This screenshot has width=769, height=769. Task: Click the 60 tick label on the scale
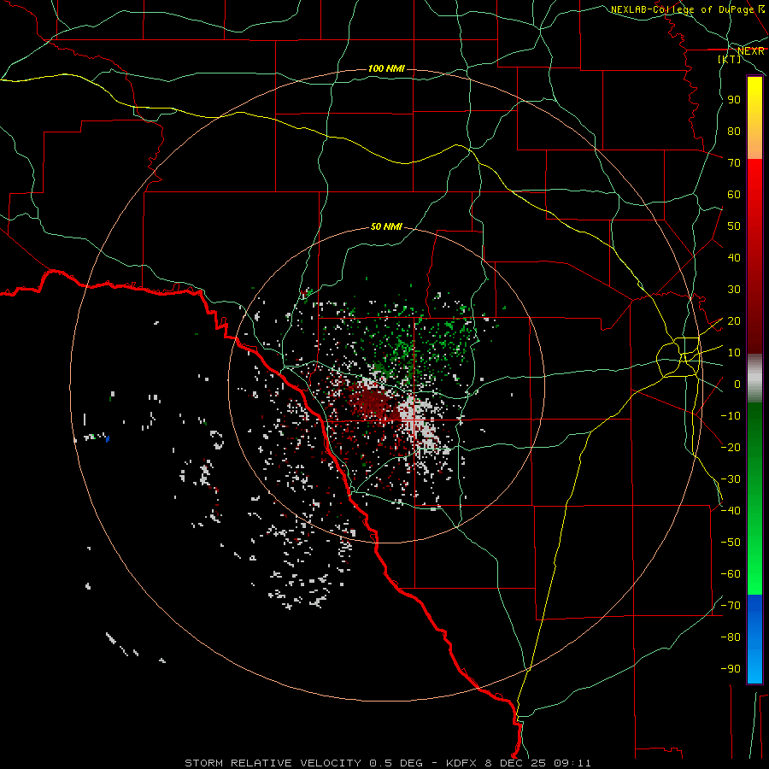click(734, 195)
